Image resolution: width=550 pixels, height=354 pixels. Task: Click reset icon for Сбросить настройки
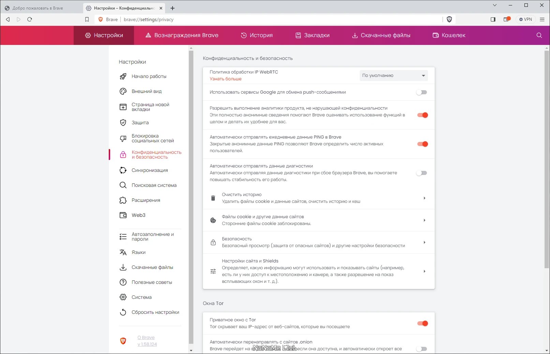[123, 312]
